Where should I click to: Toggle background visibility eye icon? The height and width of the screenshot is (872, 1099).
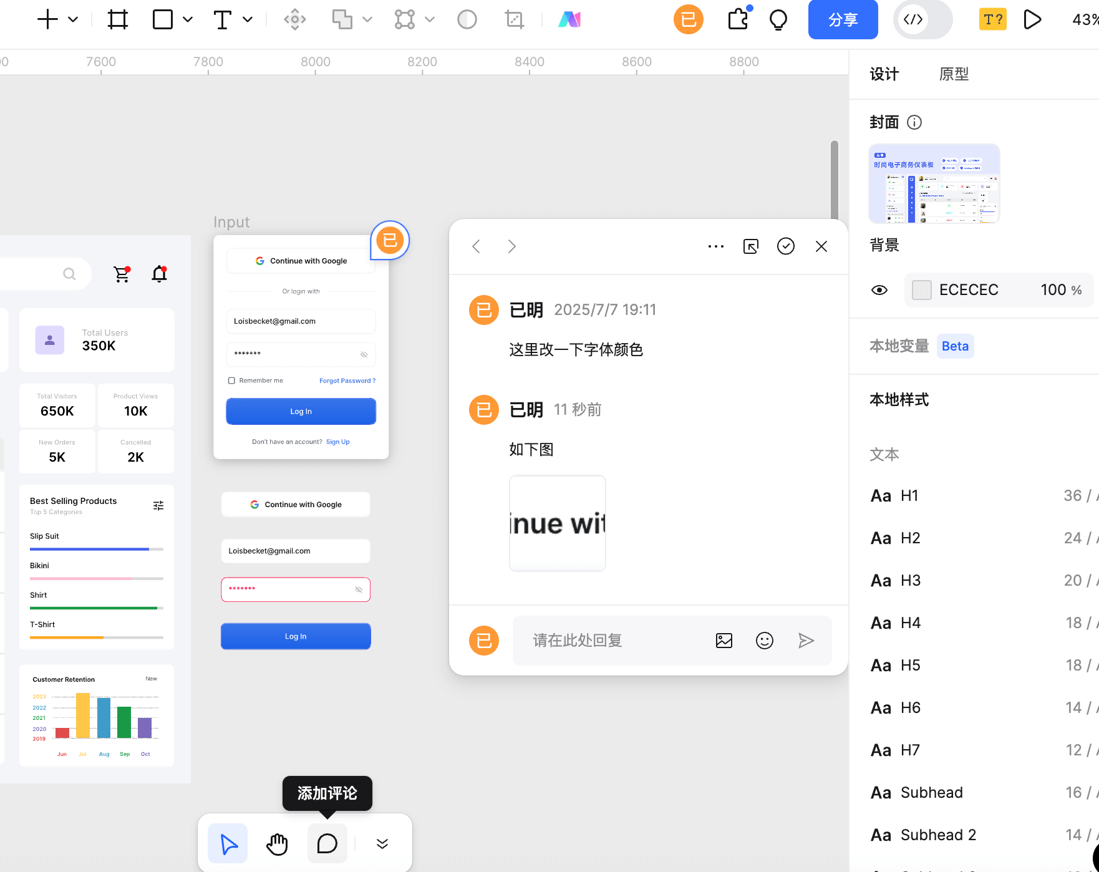(x=879, y=290)
